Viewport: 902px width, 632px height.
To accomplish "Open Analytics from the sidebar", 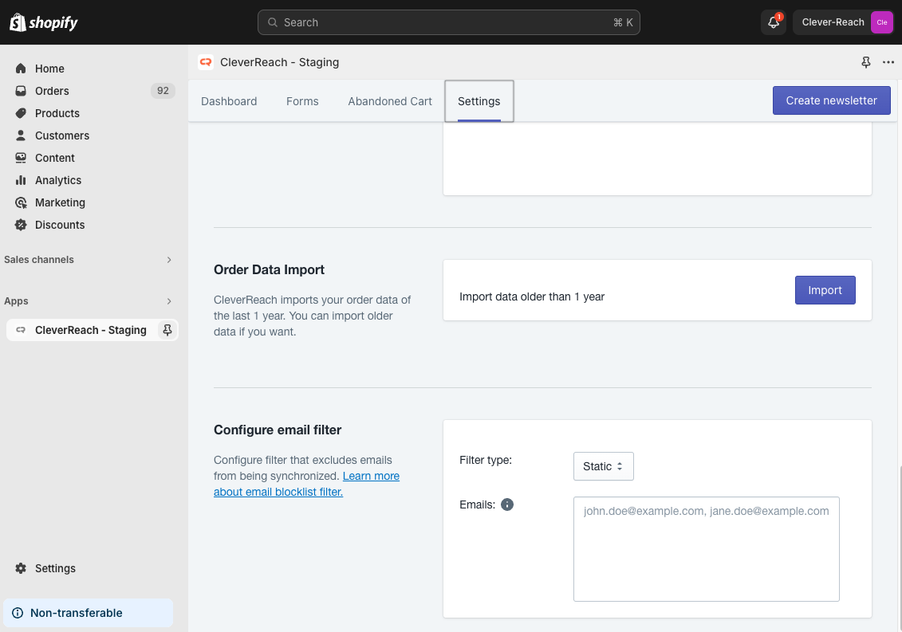I will (x=57, y=180).
